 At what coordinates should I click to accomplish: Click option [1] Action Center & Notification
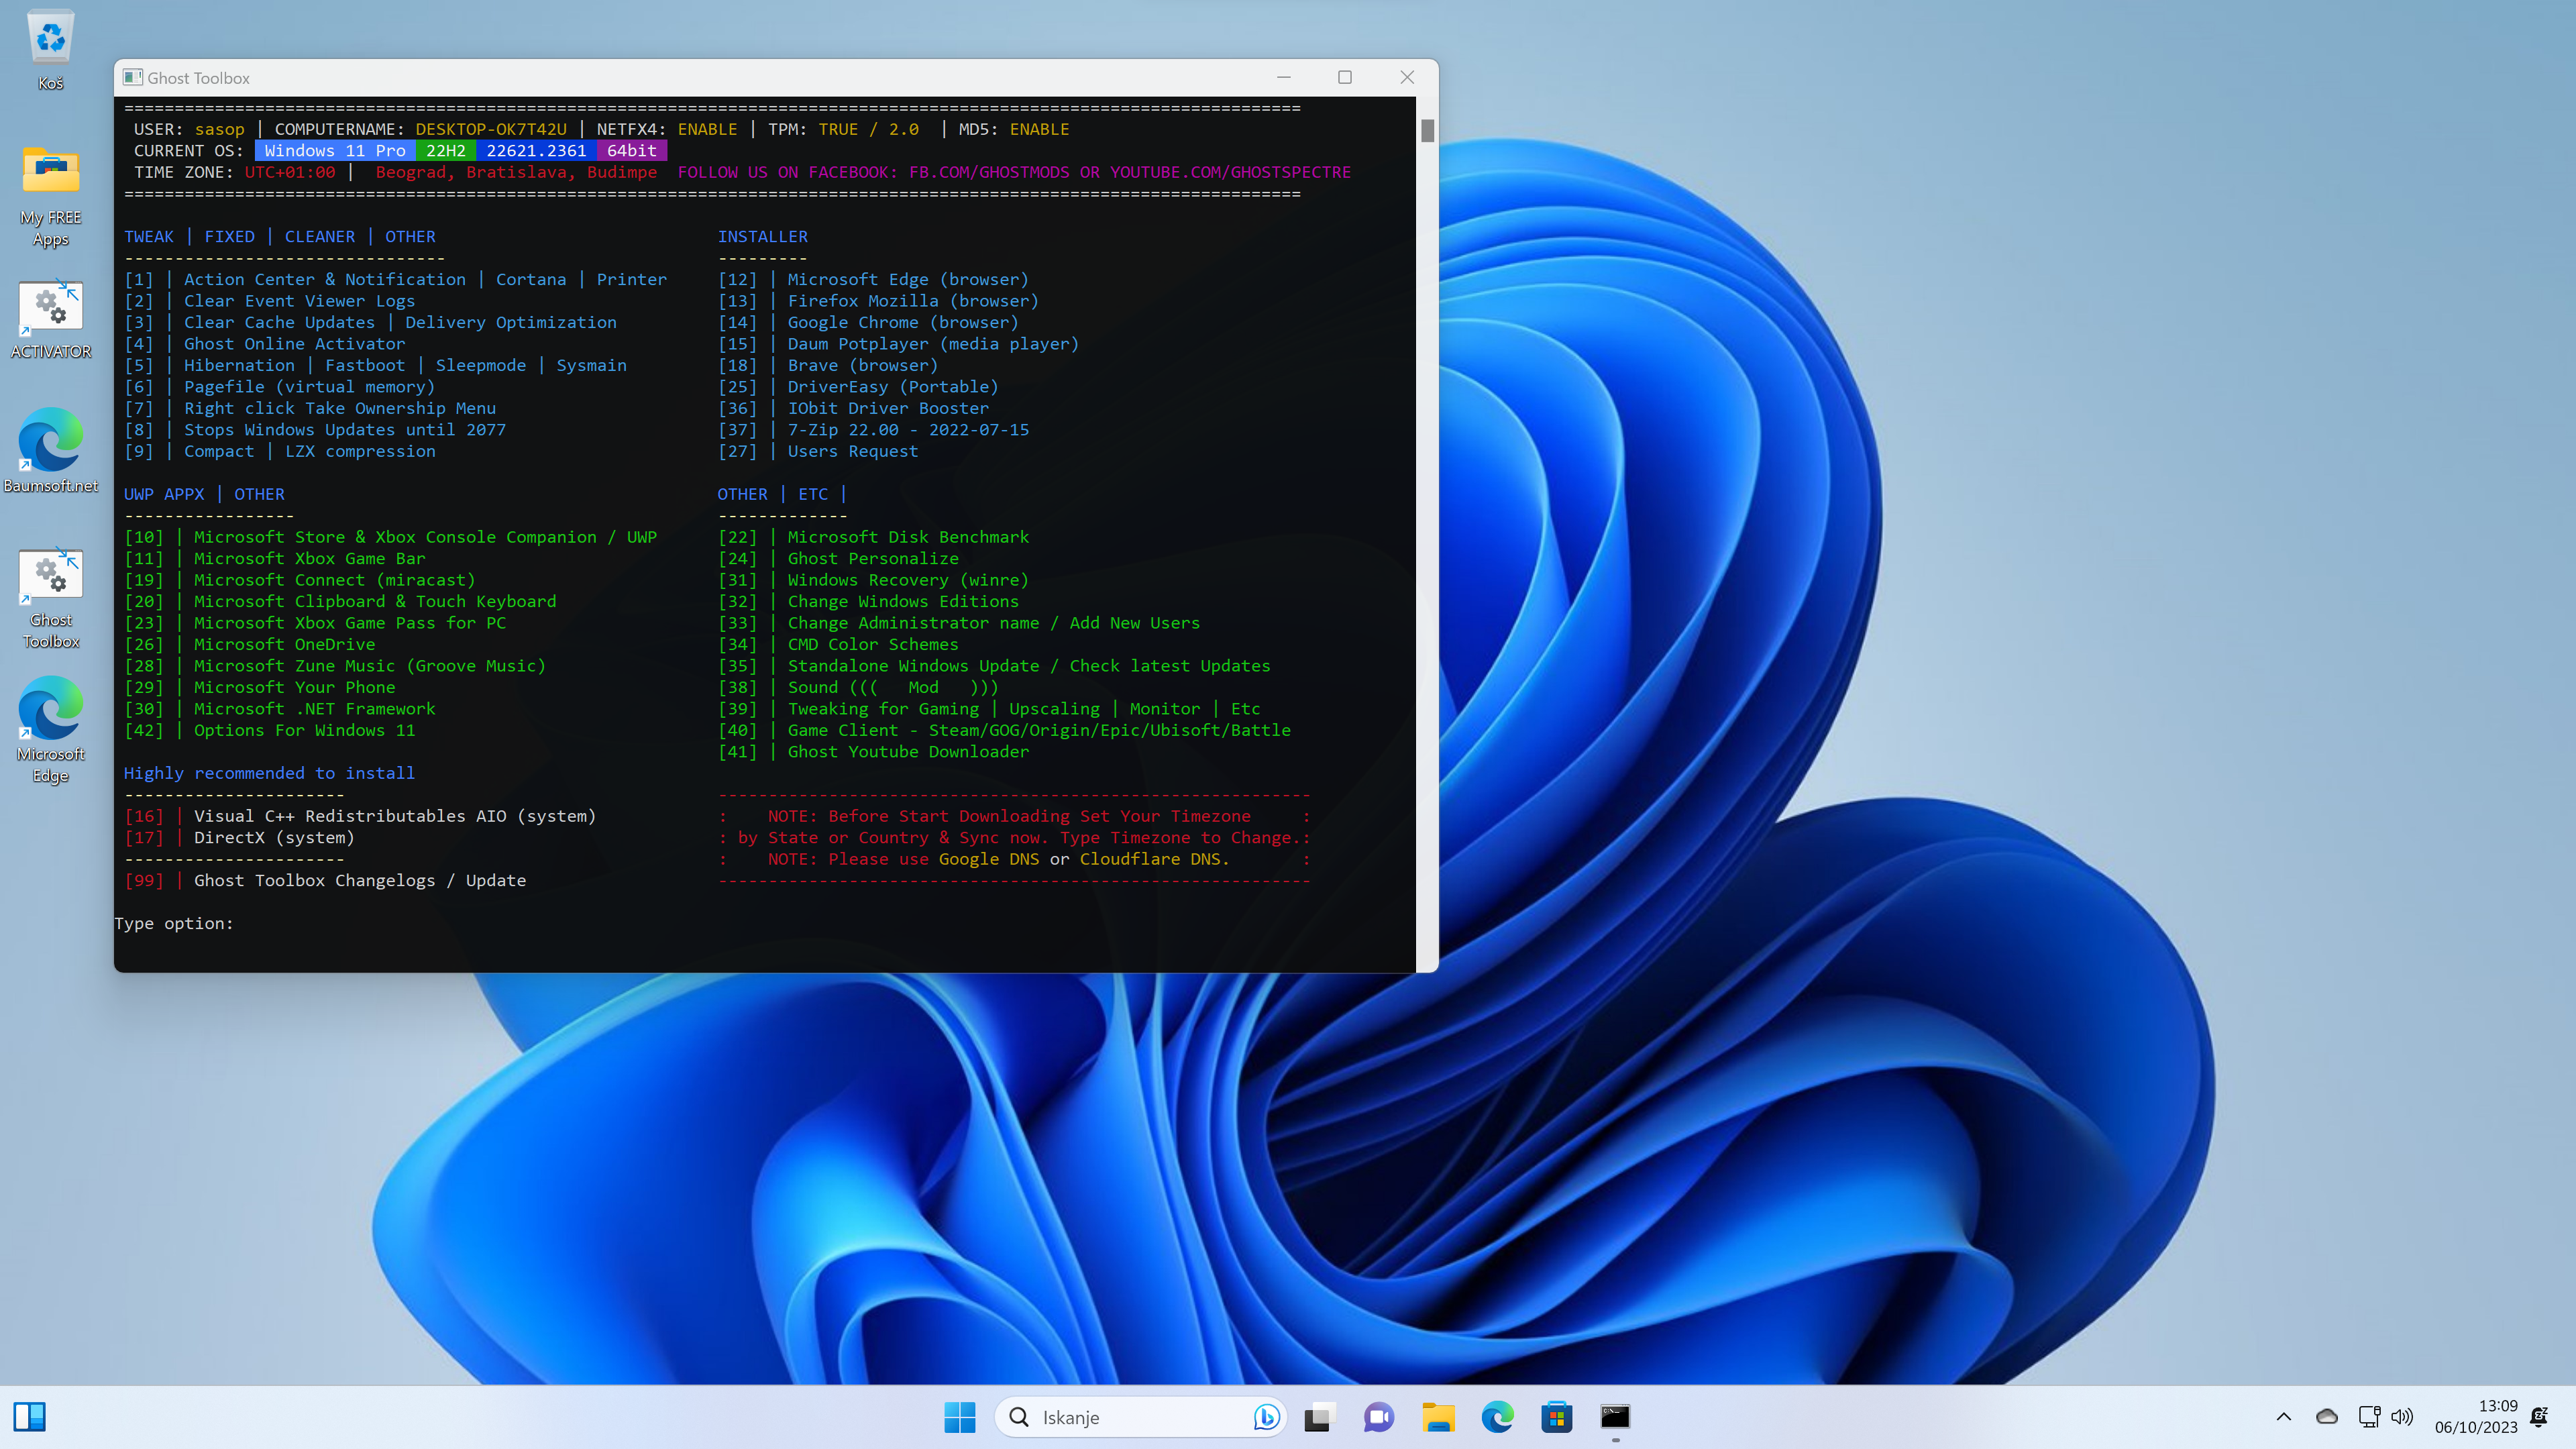[395, 279]
